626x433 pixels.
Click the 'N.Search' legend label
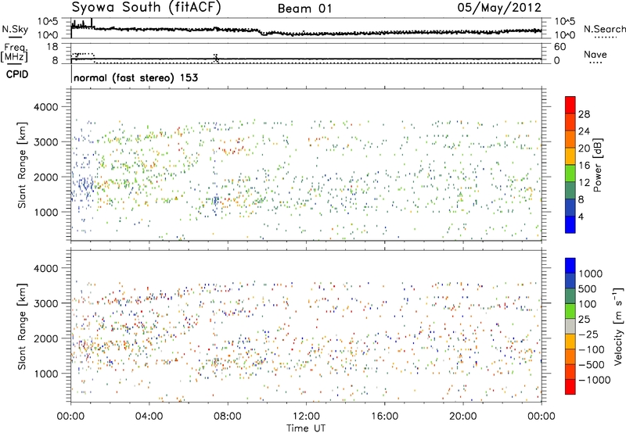click(605, 29)
